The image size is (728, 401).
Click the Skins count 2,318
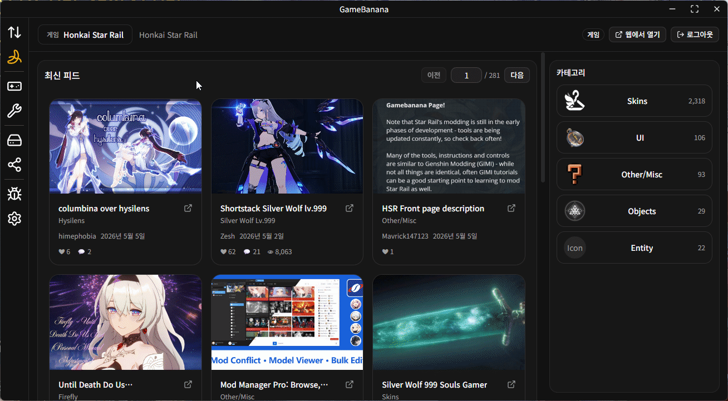(x=697, y=101)
